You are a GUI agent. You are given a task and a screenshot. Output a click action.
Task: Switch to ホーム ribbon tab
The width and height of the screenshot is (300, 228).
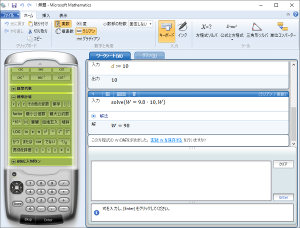click(28, 15)
